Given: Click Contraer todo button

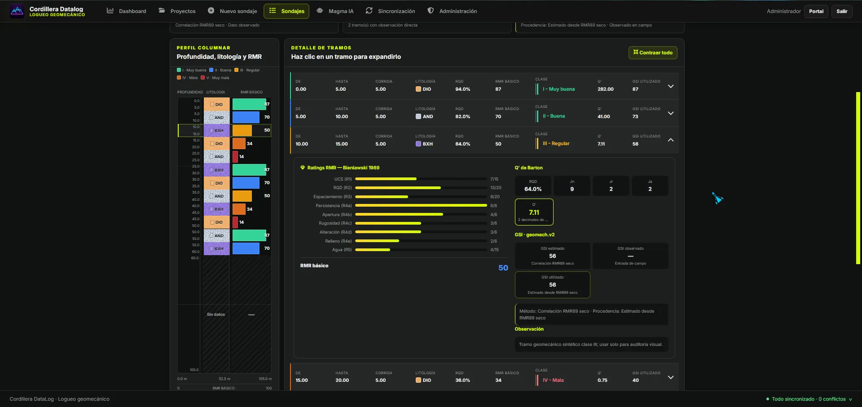Looking at the screenshot, I should click(653, 53).
